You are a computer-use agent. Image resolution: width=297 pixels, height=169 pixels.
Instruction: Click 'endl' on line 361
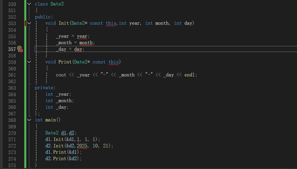pyautogui.click(x=189, y=75)
